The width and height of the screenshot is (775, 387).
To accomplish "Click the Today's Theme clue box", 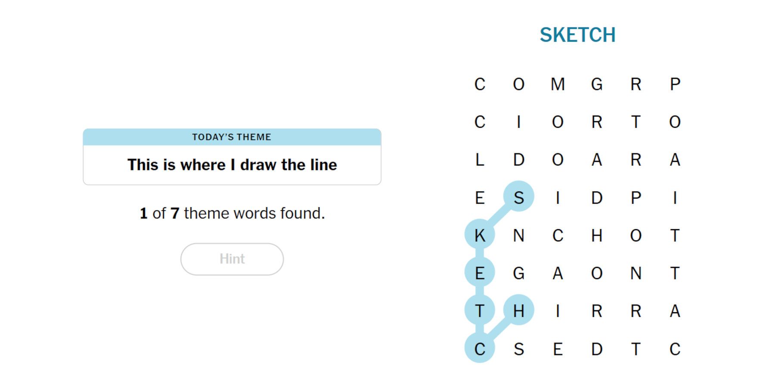I will tap(232, 165).
